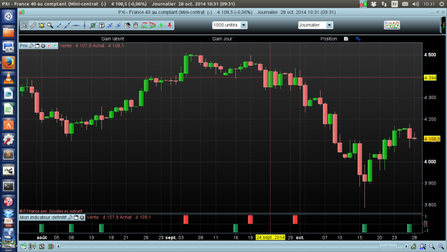Activate the magnifying glass zoom tool

point(50,26)
